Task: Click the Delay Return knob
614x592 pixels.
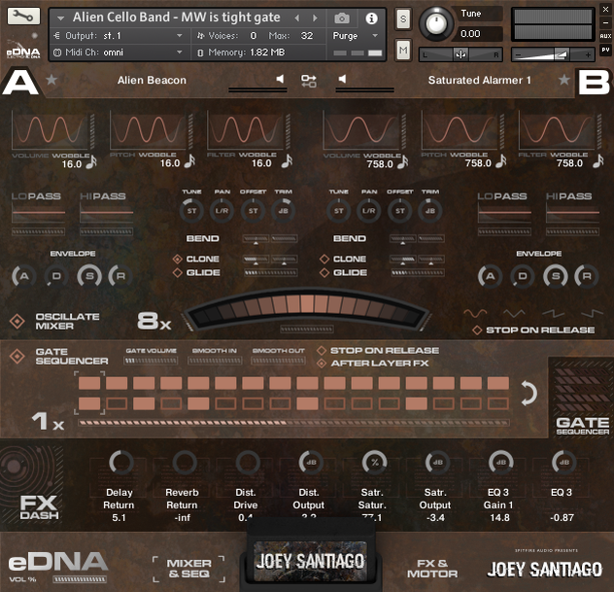Action: (120, 463)
